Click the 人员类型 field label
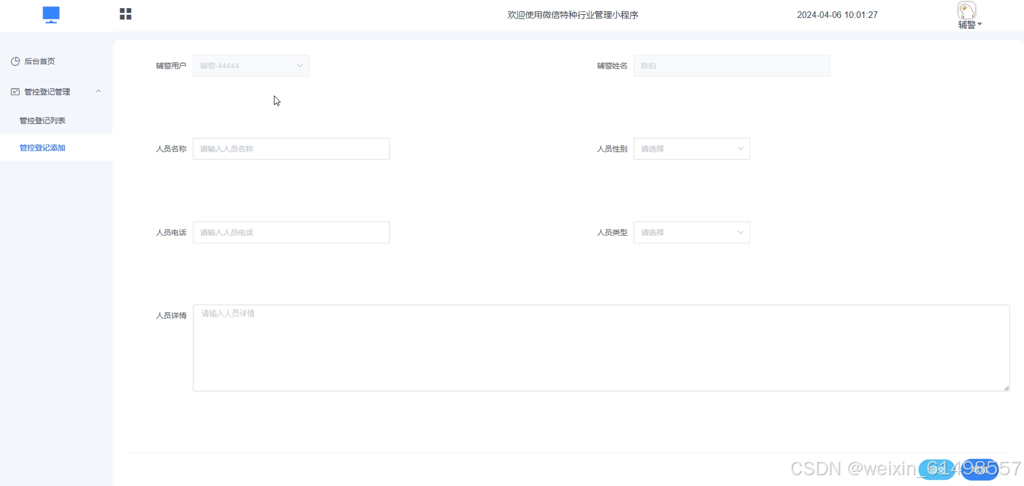 pos(612,232)
